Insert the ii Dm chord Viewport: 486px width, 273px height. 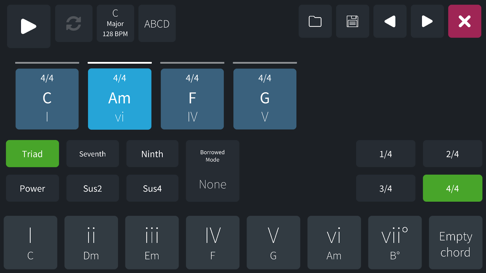tap(91, 242)
